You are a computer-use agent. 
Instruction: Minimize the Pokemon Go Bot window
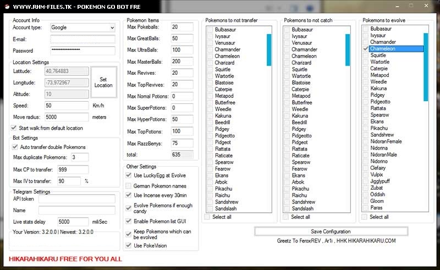point(397,6)
